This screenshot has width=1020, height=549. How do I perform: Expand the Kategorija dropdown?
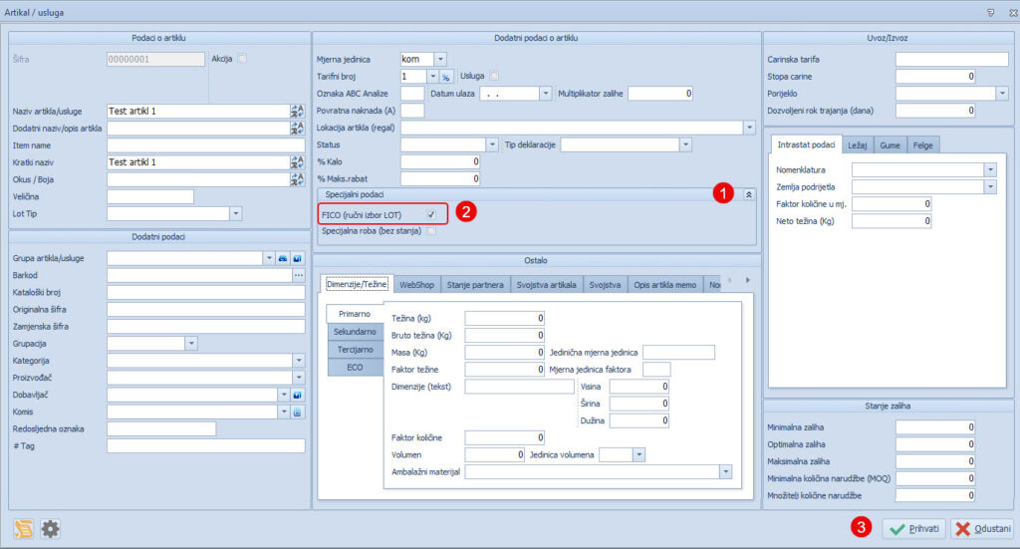pos(298,360)
